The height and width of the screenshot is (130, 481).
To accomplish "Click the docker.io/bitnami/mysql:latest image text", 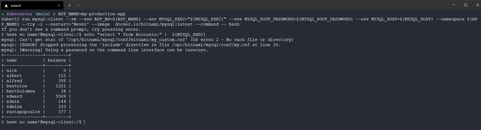I will click(154, 24).
